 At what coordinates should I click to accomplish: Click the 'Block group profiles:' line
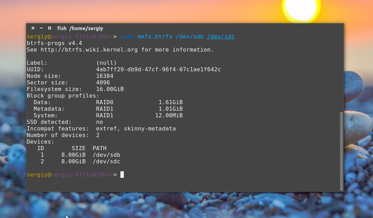pos(63,96)
